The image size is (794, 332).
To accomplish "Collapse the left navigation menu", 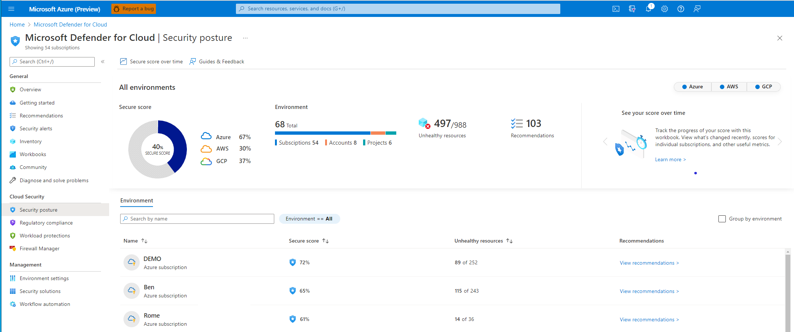I will tap(103, 62).
